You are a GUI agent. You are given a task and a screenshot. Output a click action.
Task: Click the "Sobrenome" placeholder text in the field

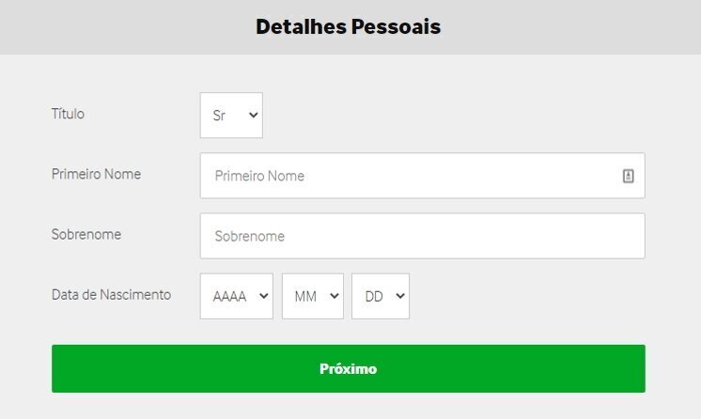coord(250,236)
